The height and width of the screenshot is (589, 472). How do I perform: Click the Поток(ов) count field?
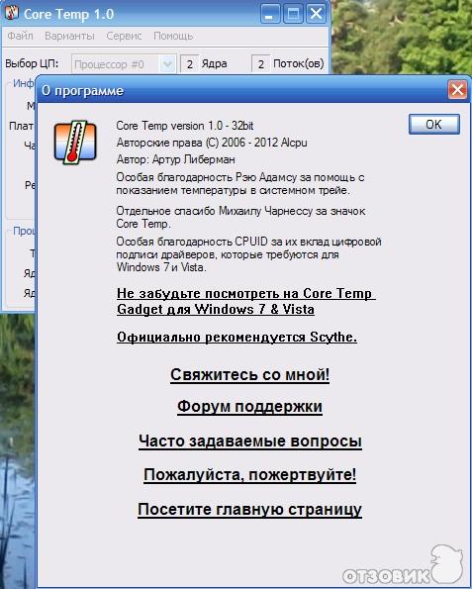[x=260, y=64]
